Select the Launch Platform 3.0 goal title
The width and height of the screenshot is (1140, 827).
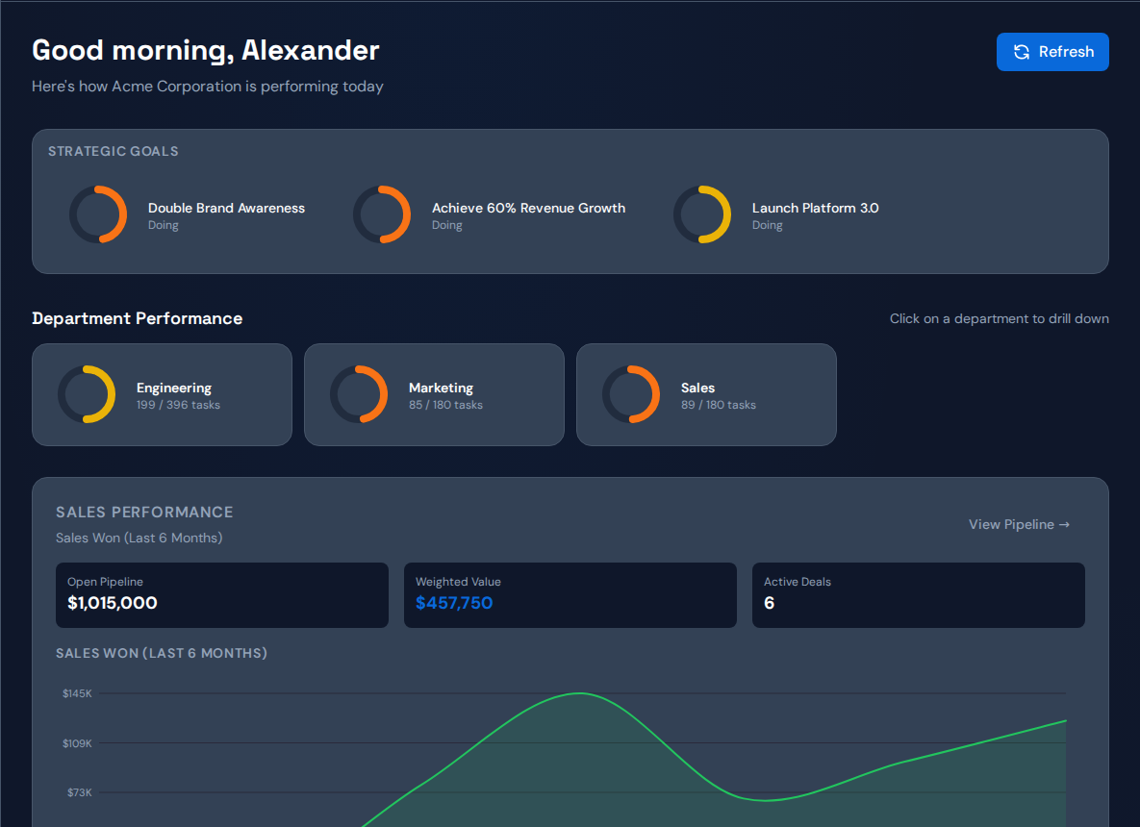click(815, 208)
